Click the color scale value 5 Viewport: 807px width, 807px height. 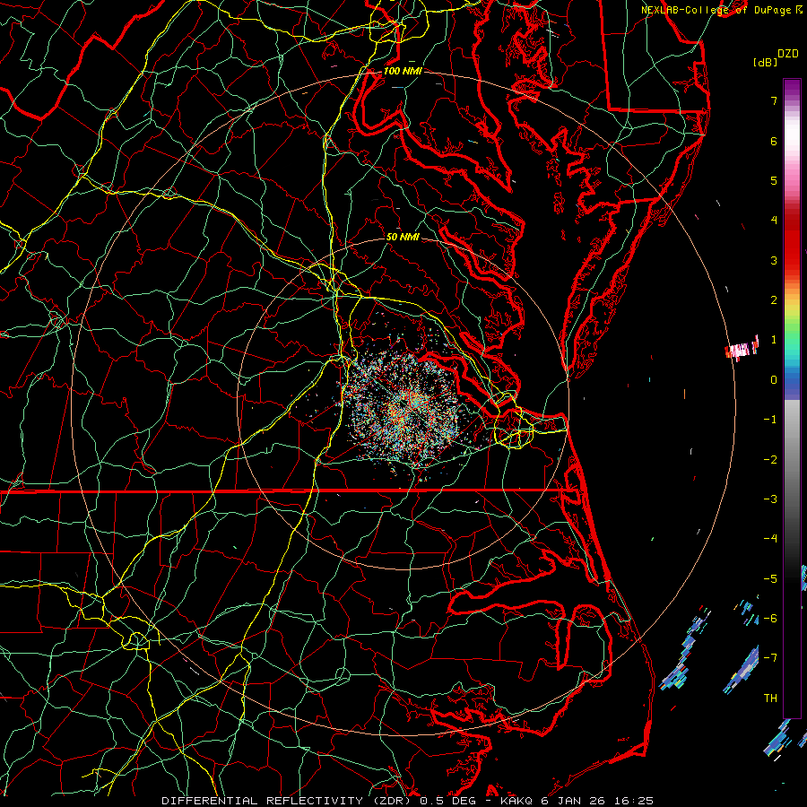[774, 180]
